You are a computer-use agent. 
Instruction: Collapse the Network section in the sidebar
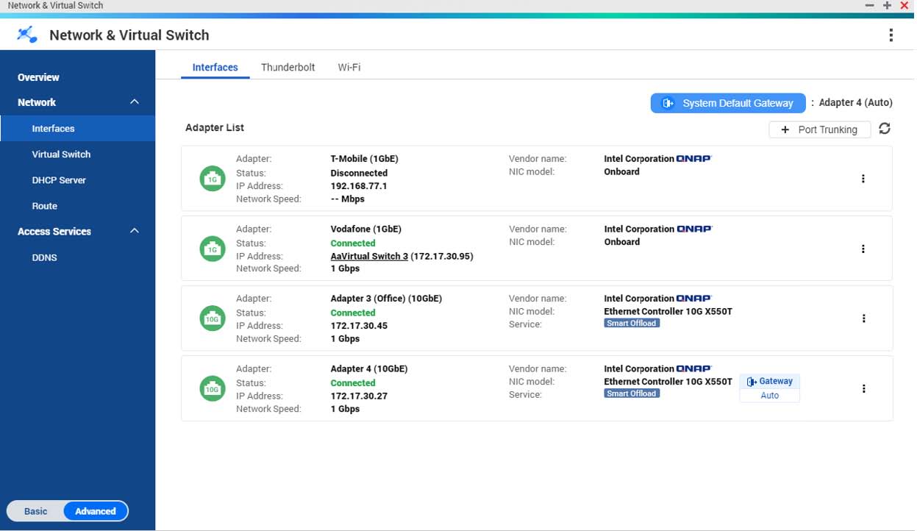(x=134, y=102)
